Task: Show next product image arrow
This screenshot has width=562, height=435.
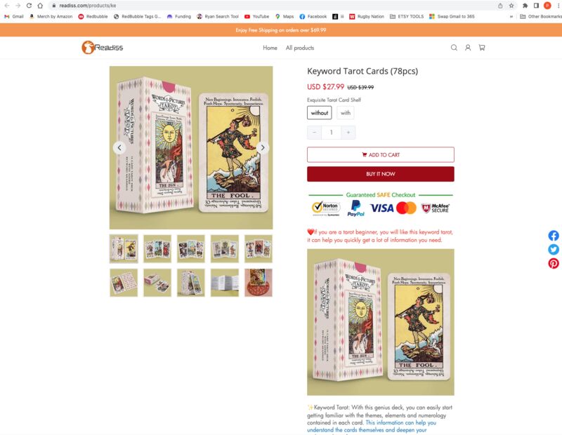Action: click(263, 147)
